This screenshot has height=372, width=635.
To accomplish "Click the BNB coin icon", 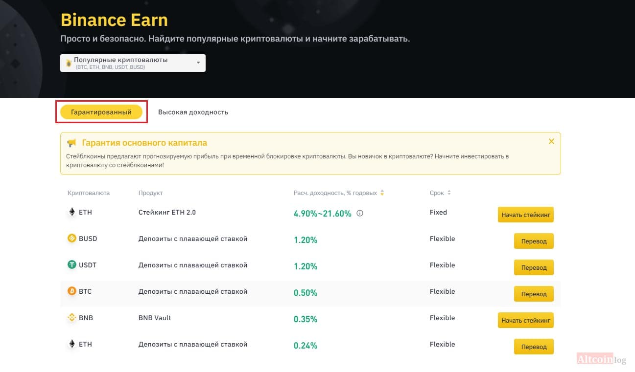I will tap(72, 318).
